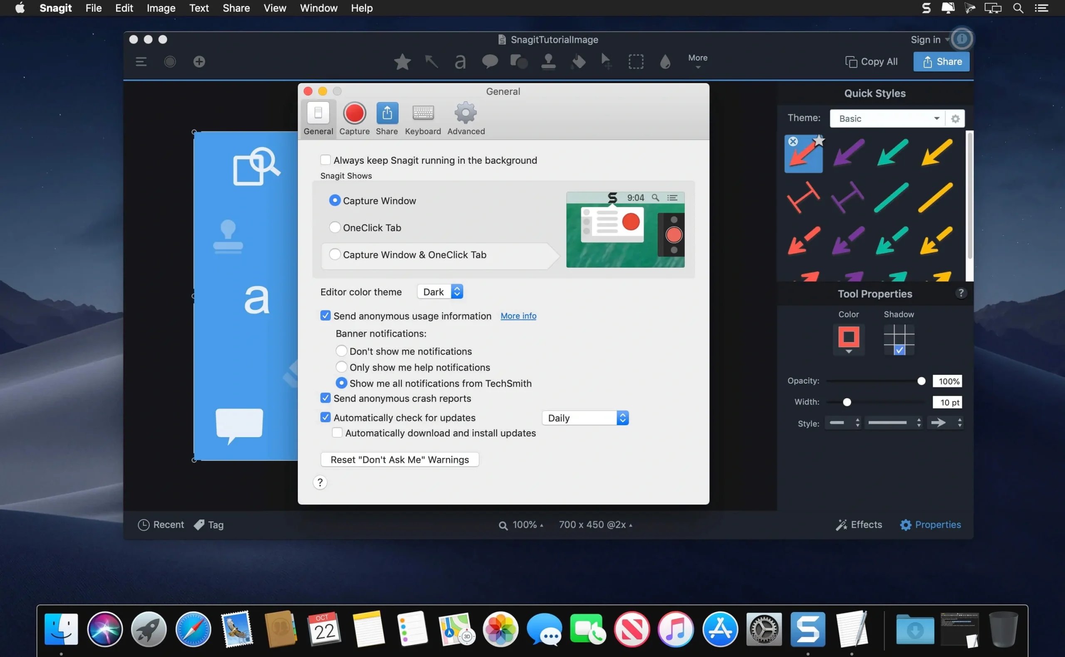
Task: Click the record capture circle button
Action: click(x=170, y=62)
